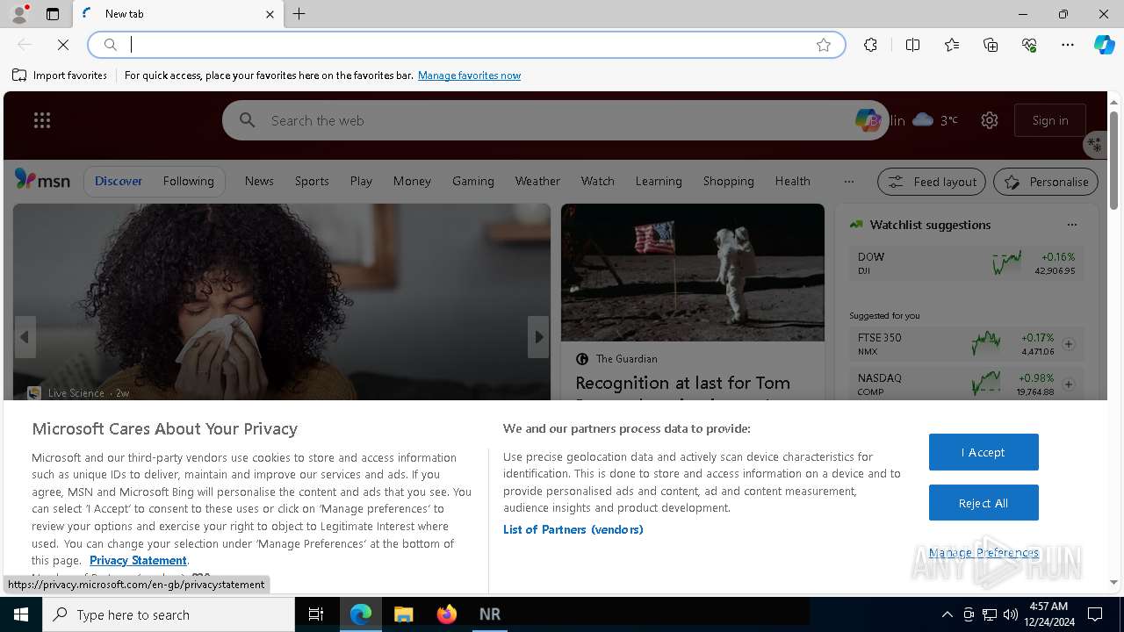Click the Sign in button
This screenshot has width=1124, height=632.
tap(1050, 120)
